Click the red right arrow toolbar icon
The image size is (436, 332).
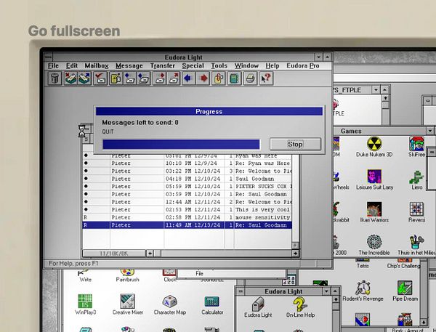tap(203, 78)
